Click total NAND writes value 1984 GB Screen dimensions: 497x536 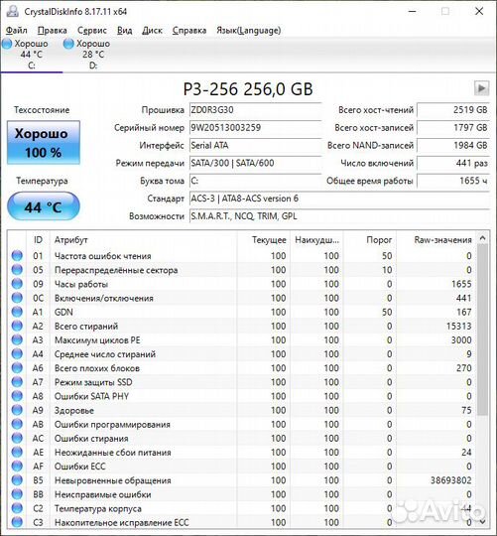click(x=453, y=146)
